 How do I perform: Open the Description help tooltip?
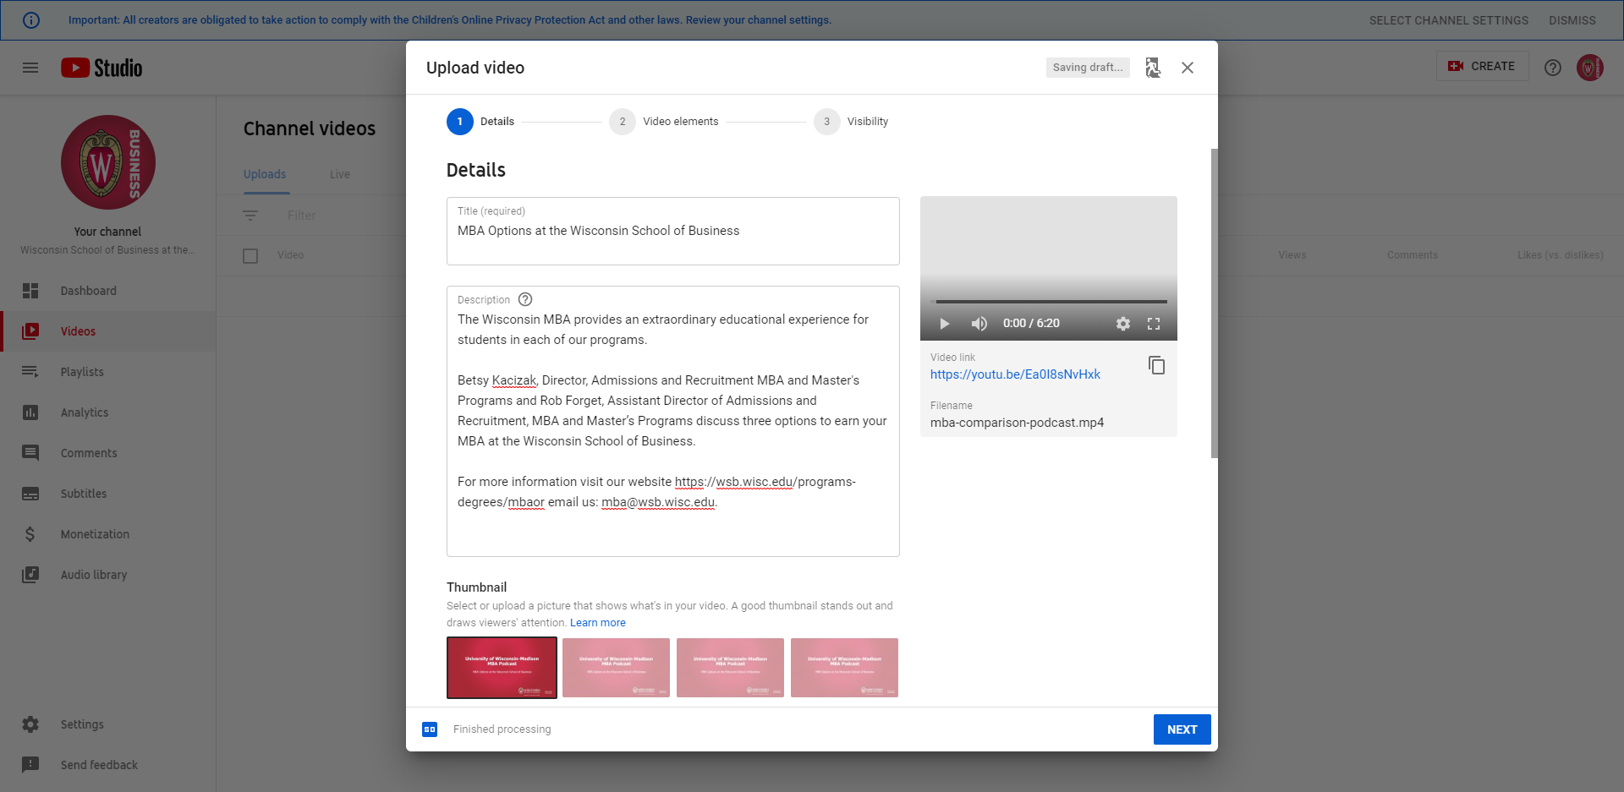coord(524,298)
